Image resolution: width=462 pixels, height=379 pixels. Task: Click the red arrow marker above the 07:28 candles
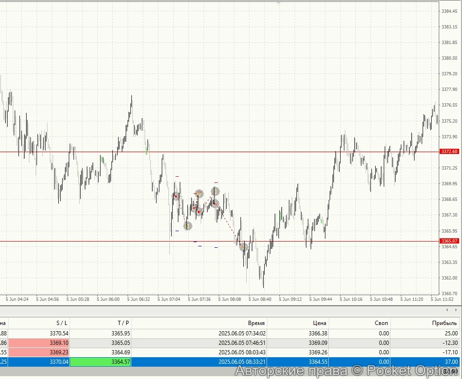(194, 208)
